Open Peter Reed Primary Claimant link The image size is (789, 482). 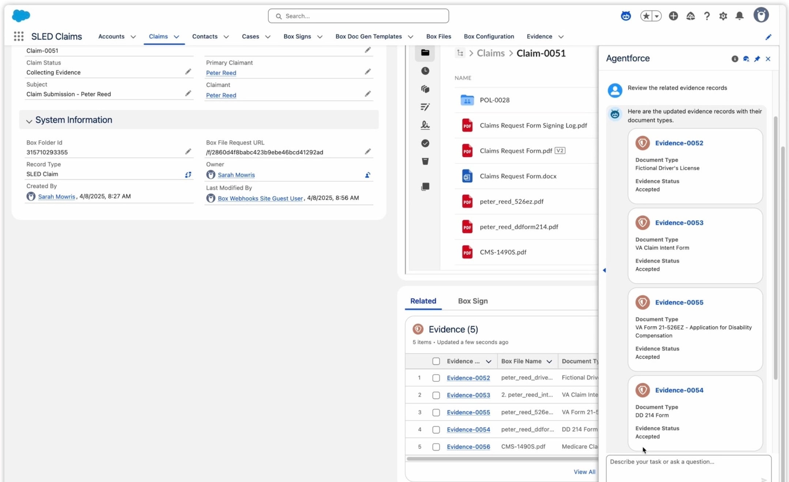(221, 73)
